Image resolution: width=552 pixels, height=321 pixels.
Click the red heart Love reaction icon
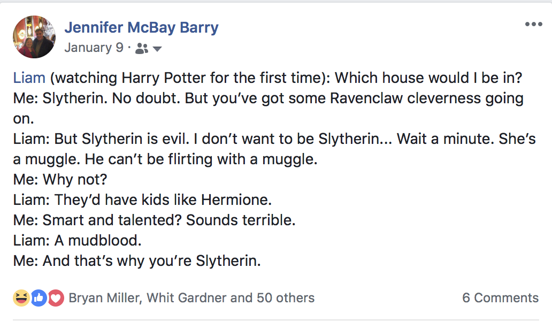[56, 297]
